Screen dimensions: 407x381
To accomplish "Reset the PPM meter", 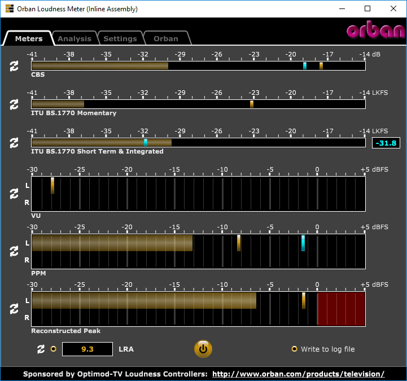I will click(14, 252).
